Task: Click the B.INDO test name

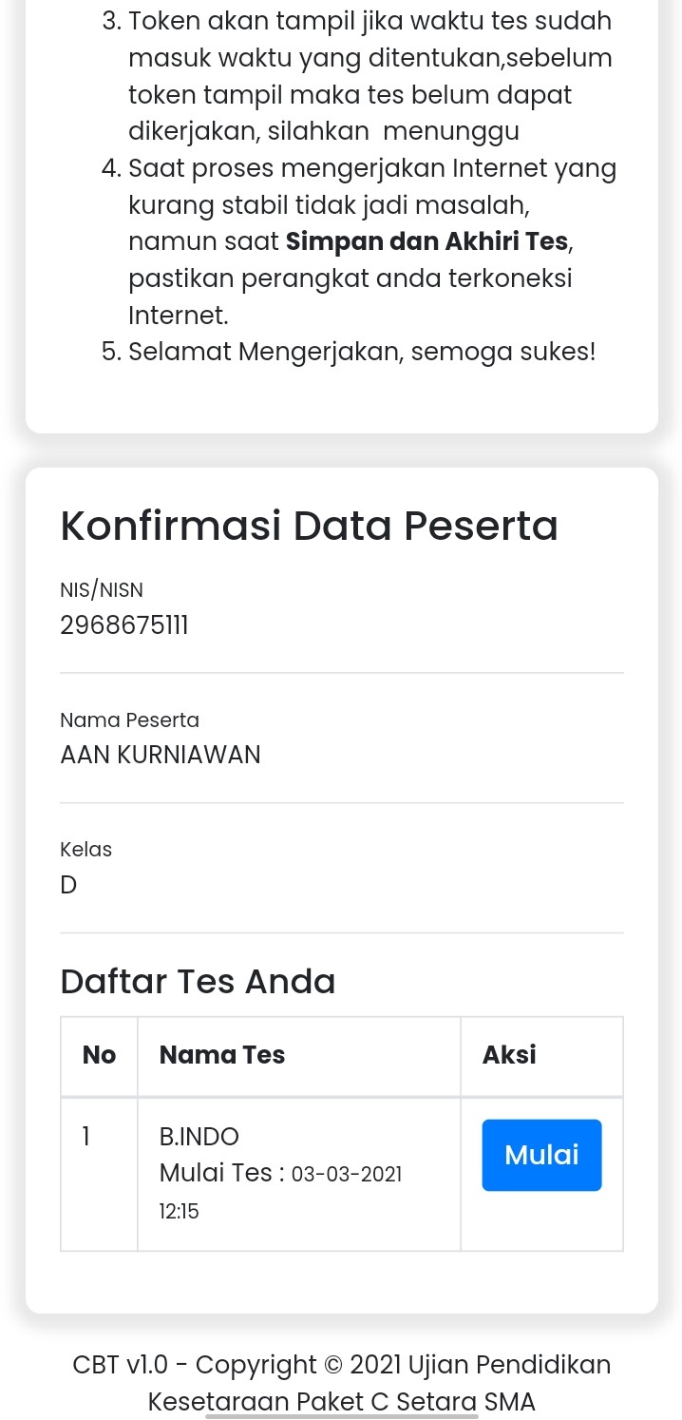Action: pos(199,1137)
